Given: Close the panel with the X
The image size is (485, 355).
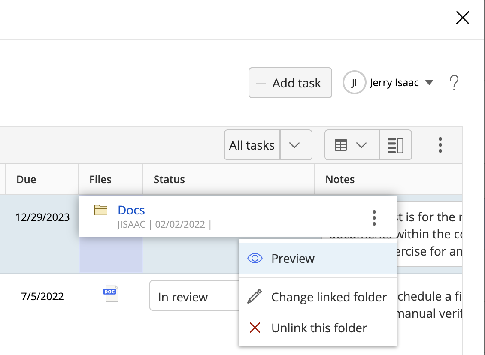Looking at the screenshot, I should 462,18.
